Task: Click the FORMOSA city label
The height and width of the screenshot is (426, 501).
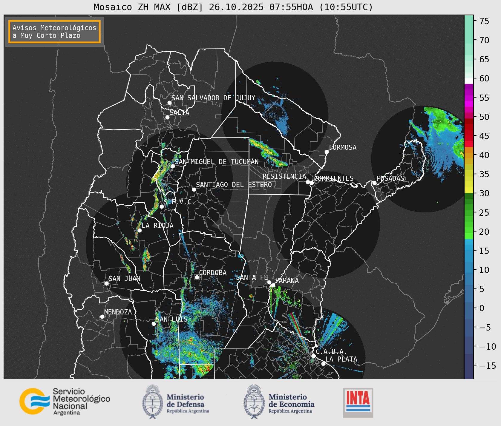Action: (343, 147)
